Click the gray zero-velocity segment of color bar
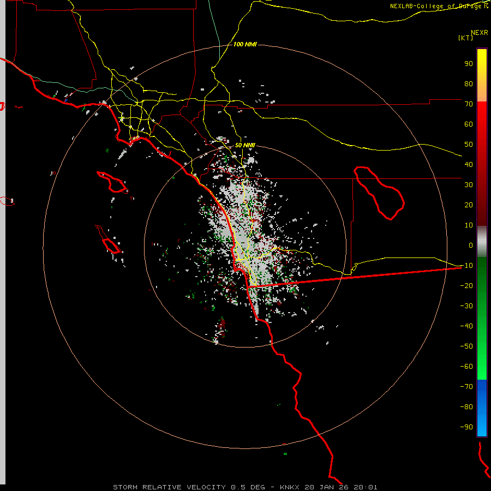The width and height of the screenshot is (491, 491). (x=482, y=242)
